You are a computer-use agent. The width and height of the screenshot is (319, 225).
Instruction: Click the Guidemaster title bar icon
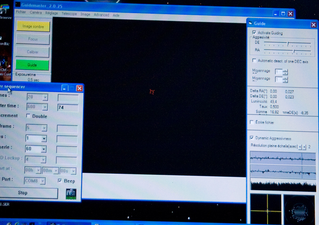point(18,4)
